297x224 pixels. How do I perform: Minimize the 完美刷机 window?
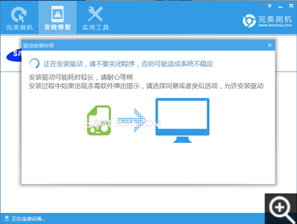280,7
